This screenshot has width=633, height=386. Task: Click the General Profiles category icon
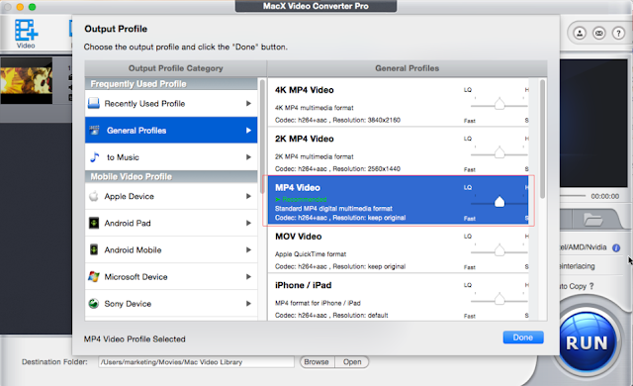coord(95,130)
